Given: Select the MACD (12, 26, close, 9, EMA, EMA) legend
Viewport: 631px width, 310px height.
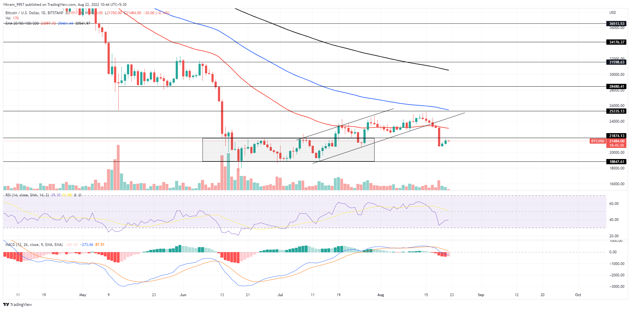Looking at the screenshot, I should [x=34, y=245].
